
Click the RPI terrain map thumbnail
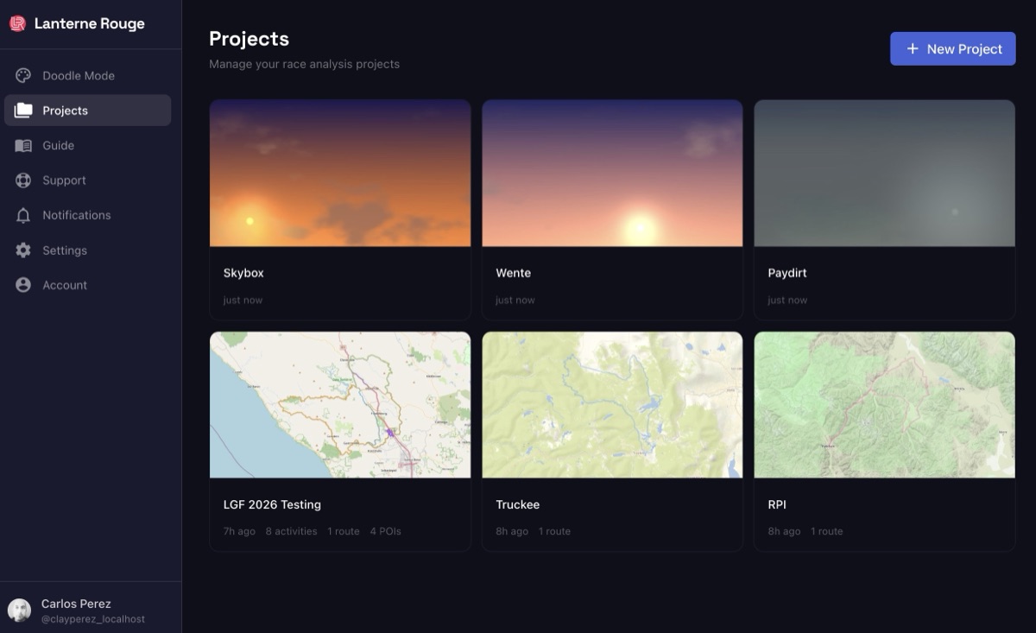click(x=884, y=404)
